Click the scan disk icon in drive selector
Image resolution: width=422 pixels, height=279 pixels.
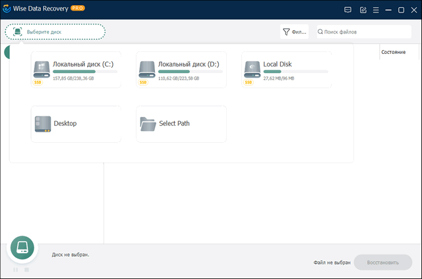pos(18,32)
